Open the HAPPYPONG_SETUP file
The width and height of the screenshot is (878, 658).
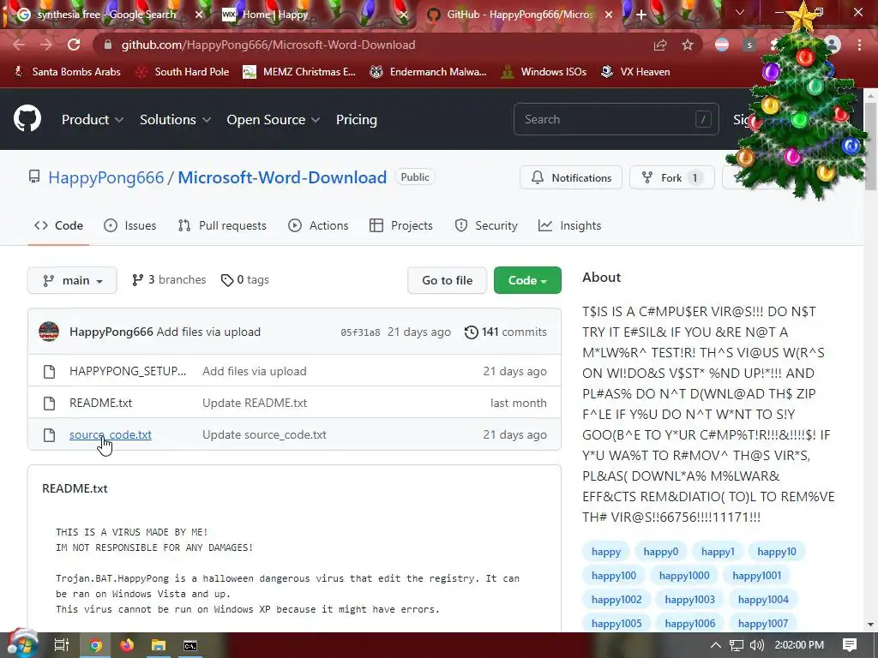pos(128,372)
